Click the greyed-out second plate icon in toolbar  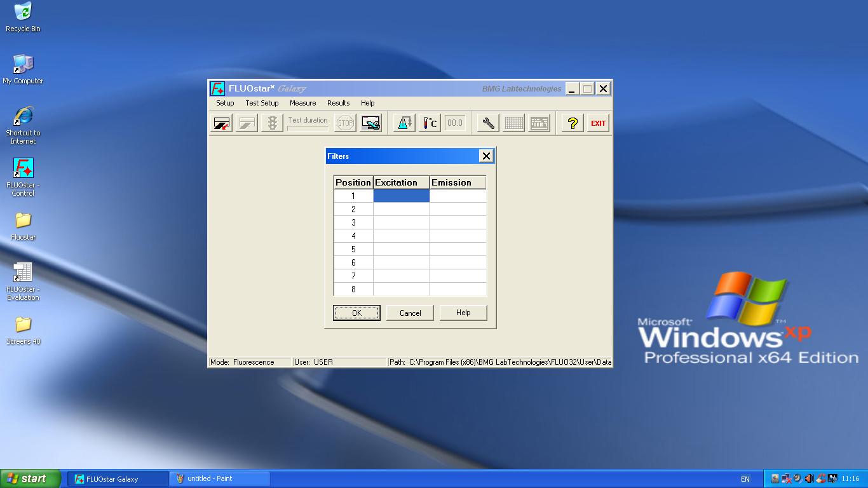(x=247, y=123)
